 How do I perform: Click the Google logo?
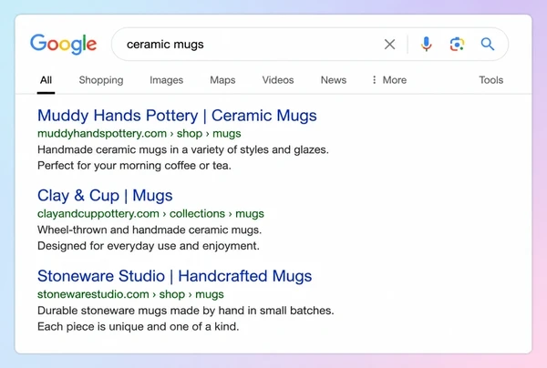[x=63, y=45]
